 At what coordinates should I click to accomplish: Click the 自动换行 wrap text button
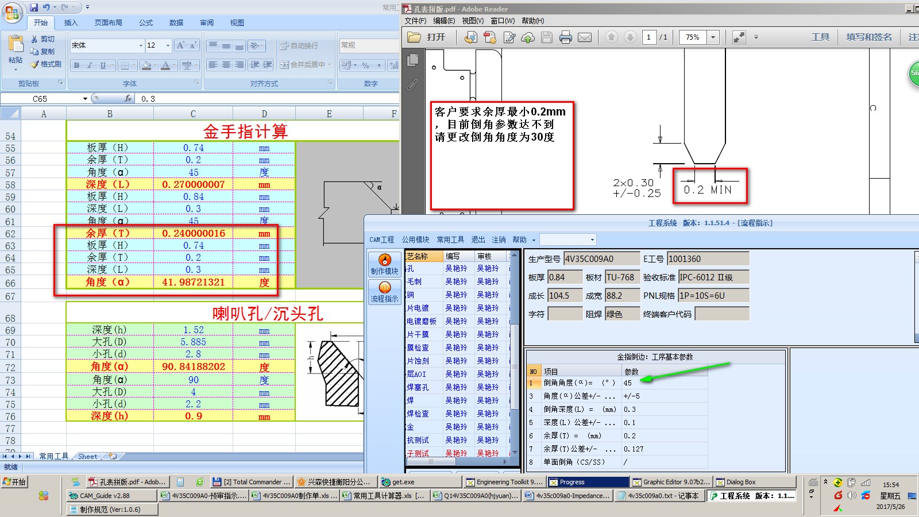[299, 45]
